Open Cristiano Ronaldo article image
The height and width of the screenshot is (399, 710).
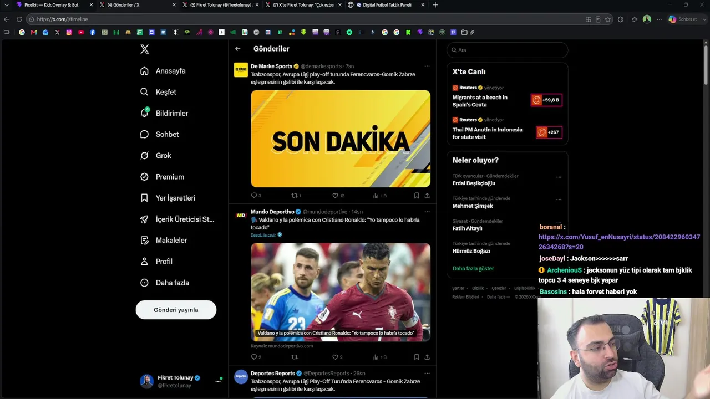(x=341, y=292)
